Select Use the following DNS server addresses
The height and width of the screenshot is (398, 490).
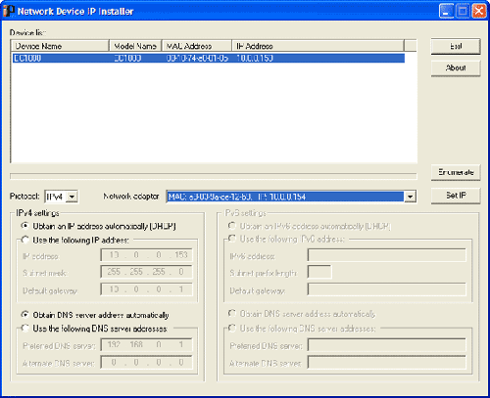(25, 329)
